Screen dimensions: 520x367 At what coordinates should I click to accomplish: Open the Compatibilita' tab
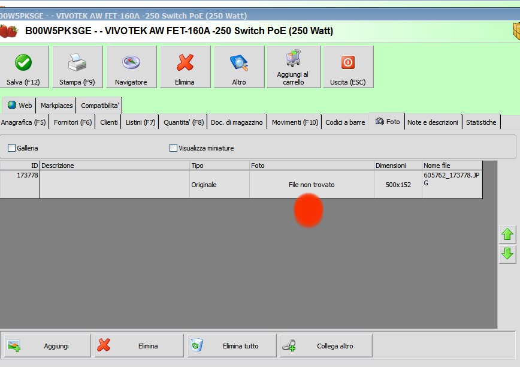point(99,106)
